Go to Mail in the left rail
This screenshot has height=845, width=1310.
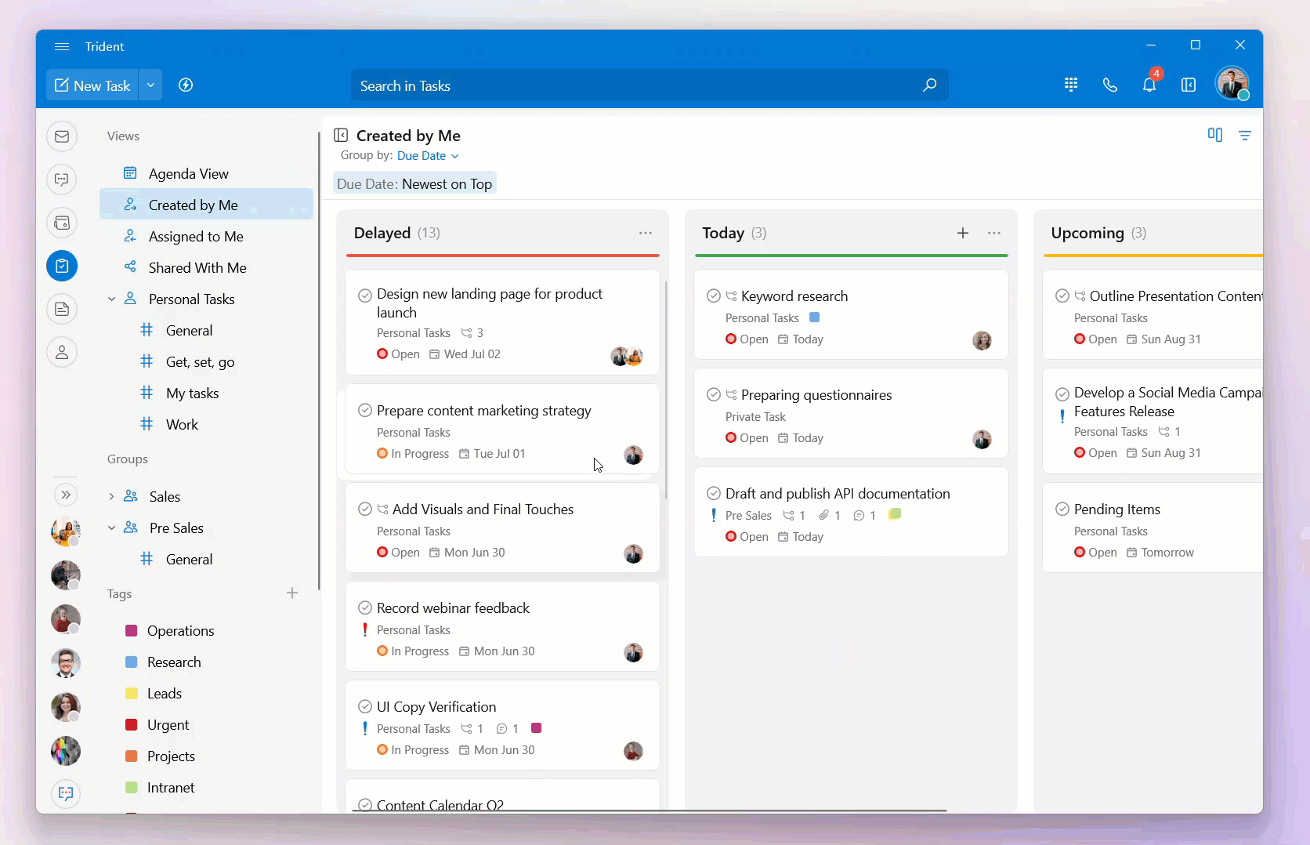(x=62, y=136)
